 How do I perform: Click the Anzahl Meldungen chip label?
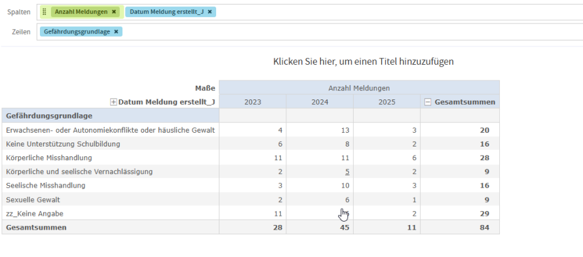click(81, 12)
